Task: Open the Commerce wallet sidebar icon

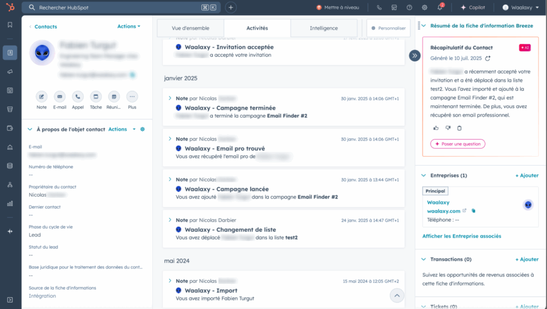Action: coord(10,128)
